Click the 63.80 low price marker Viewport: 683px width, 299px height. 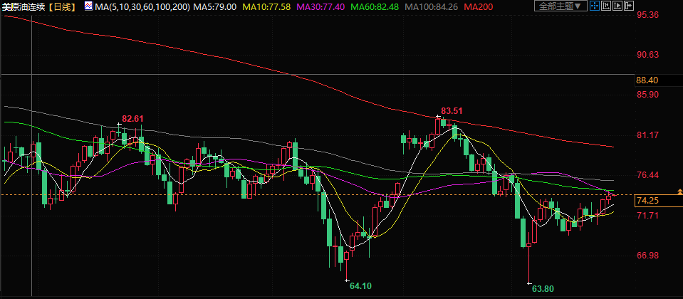(543, 288)
